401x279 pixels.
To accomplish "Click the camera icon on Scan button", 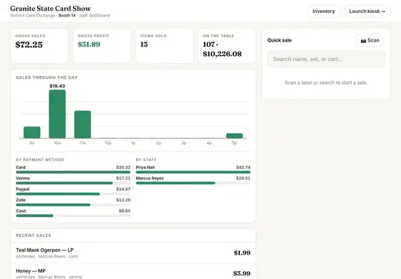I will tap(363, 40).
